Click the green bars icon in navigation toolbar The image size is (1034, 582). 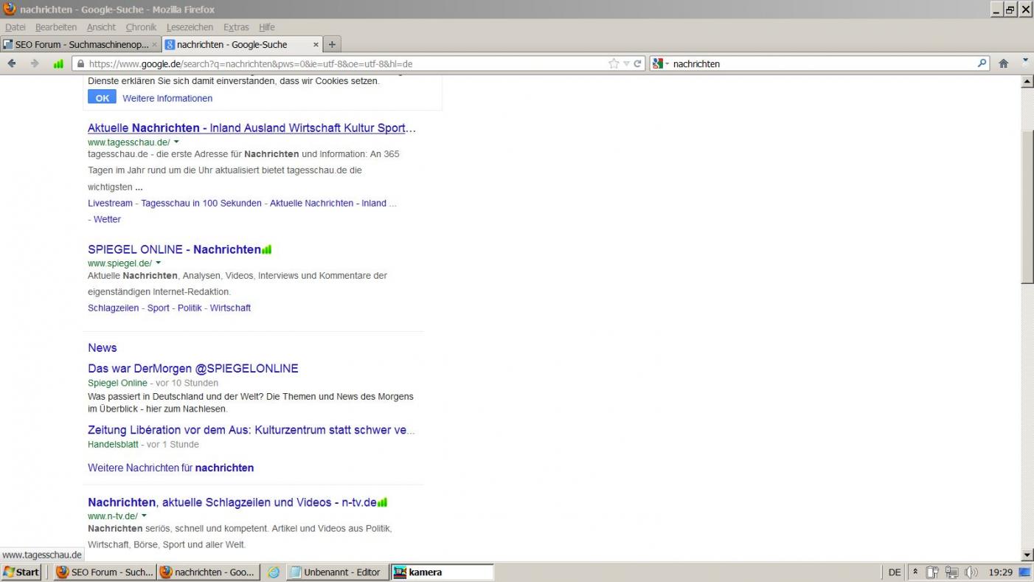click(x=58, y=63)
